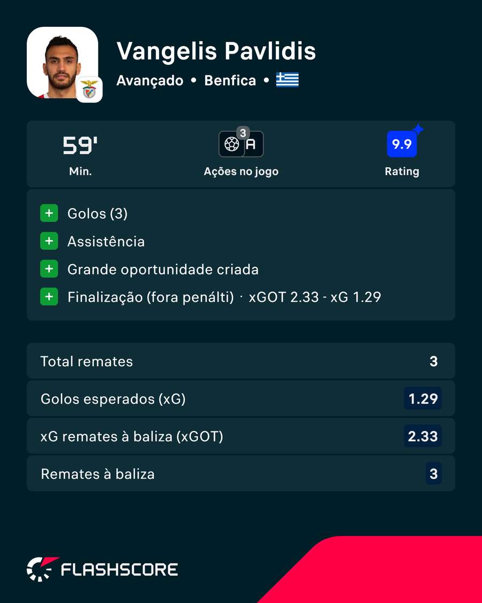Select the Golos esperados (xG) row
The height and width of the screenshot is (603, 482).
click(x=240, y=398)
